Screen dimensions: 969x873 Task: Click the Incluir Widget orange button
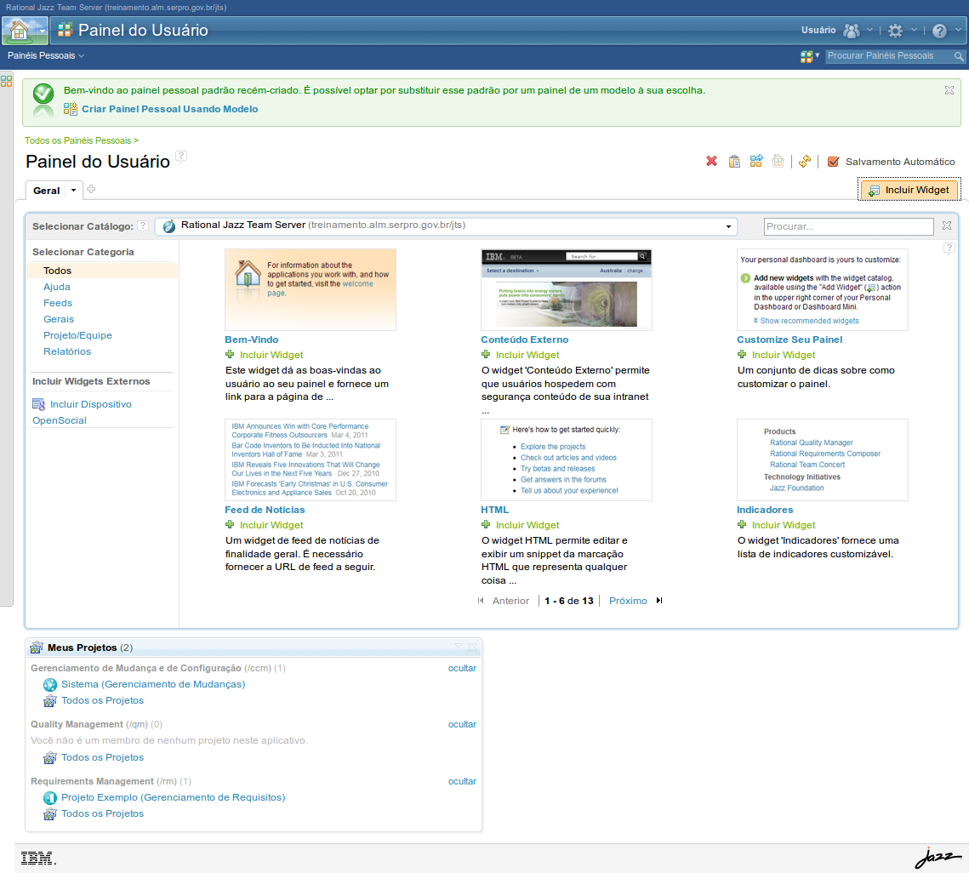[x=909, y=190]
